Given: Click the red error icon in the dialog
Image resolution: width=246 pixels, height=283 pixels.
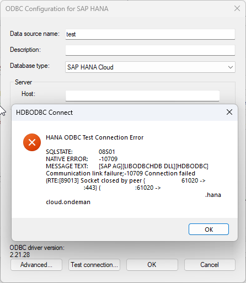Looking at the screenshot, I should pyautogui.click(x=32, y=142).
